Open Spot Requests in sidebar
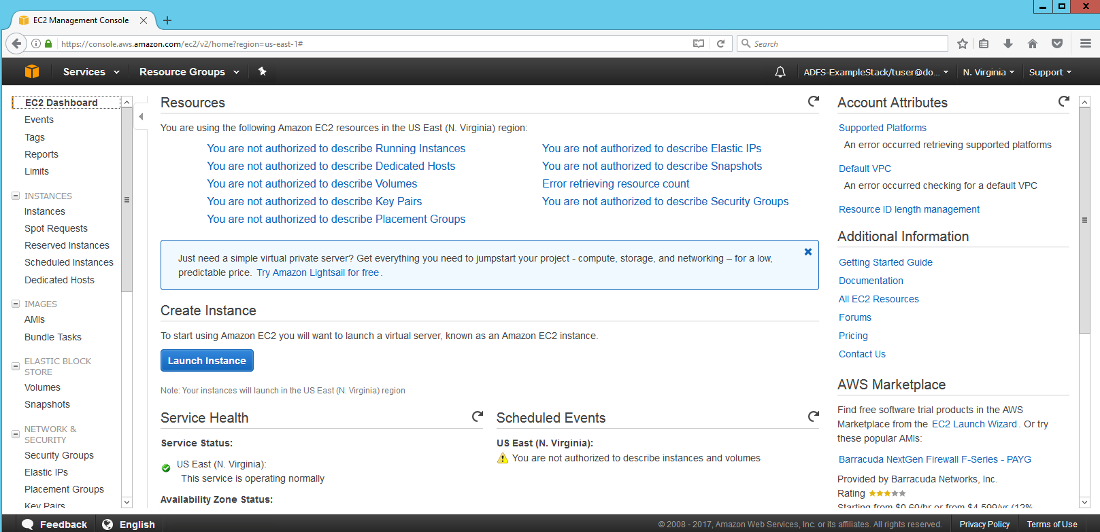Image resolution: width=1100 pixels, height=532 pixels. click(x=56, y=228)
